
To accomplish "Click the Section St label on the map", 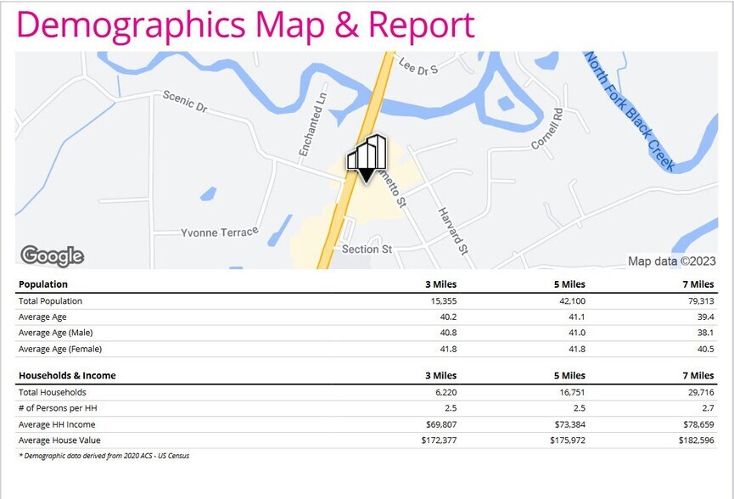I will (x=367, y=249).
